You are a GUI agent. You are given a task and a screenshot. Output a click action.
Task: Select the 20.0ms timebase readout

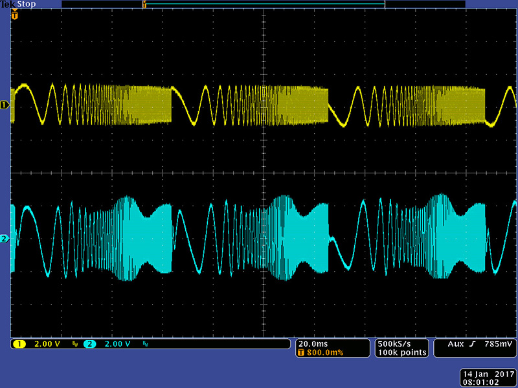tap(311, 343)
